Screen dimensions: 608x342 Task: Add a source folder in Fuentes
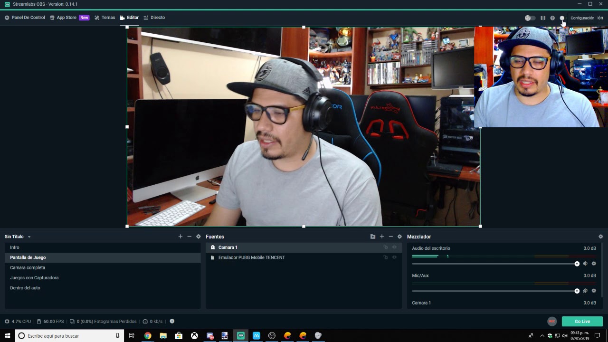pos(373,237)
